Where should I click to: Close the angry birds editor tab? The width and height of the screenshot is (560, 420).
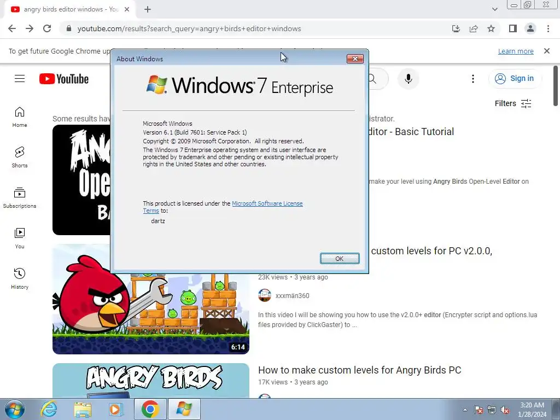click(127, 9)
